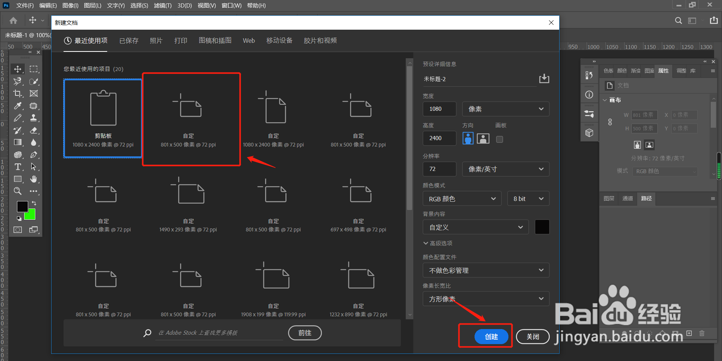This screenshot has width=722, height=361.
Task: Switch to the 图稿和插图 tab
Action: coord(215,41)
